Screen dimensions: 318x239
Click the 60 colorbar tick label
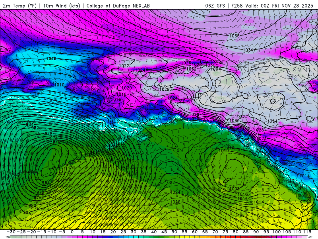pos(194,232)
